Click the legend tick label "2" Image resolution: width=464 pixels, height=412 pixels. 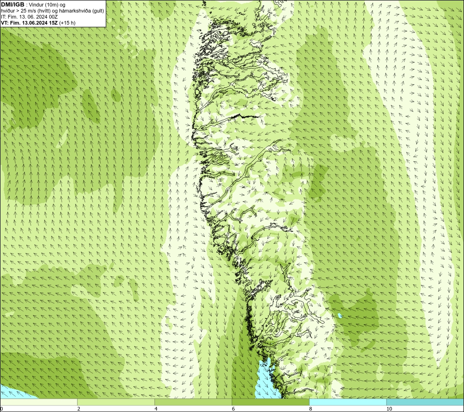pos(79,409)
